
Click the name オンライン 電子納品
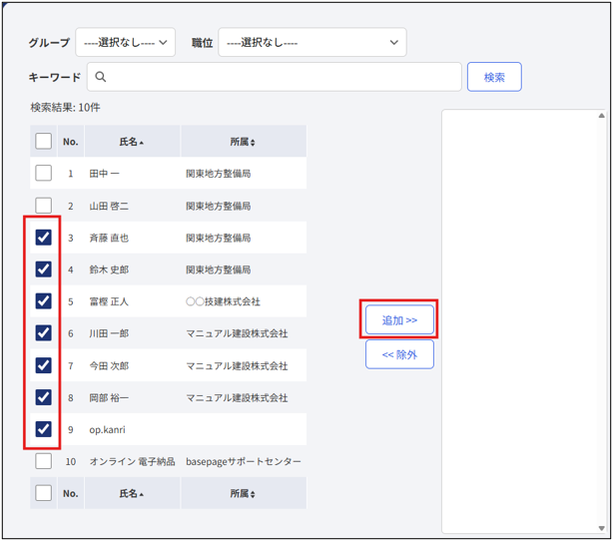tap(132, 462)
